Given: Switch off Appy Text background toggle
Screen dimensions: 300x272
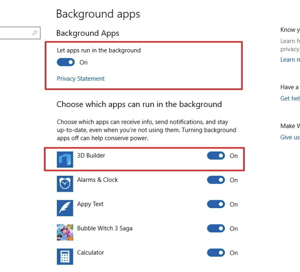Looking at the screenshot, I should (216, 204).
